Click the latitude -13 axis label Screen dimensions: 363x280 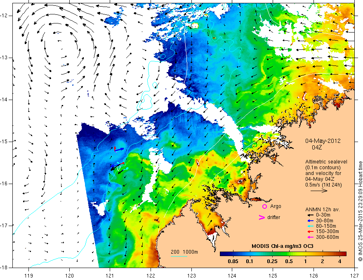[x=5, y=58]
